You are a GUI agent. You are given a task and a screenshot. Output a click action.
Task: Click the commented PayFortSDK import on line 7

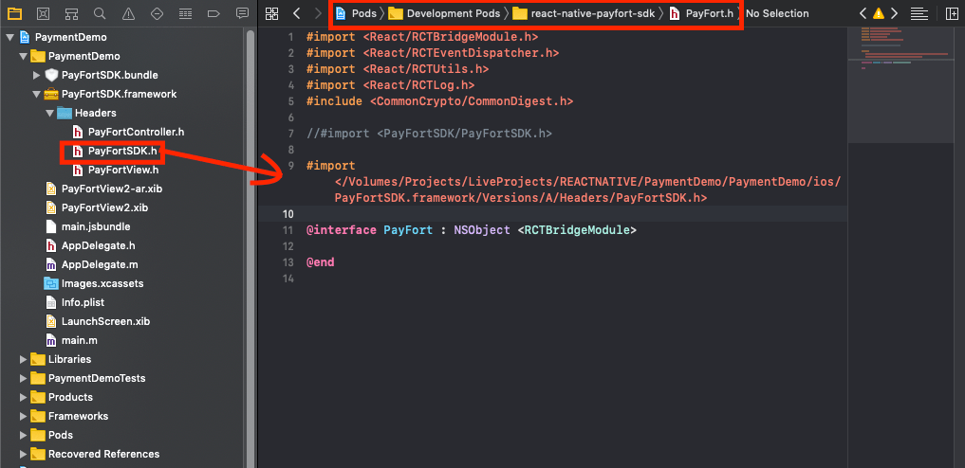429,134
